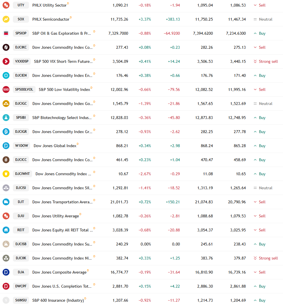Click the SOX price value 11,735.26

pos(119,19)
